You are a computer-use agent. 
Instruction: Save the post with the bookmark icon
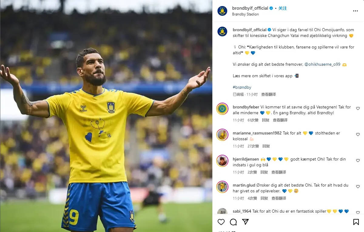(x=356, y=222)
